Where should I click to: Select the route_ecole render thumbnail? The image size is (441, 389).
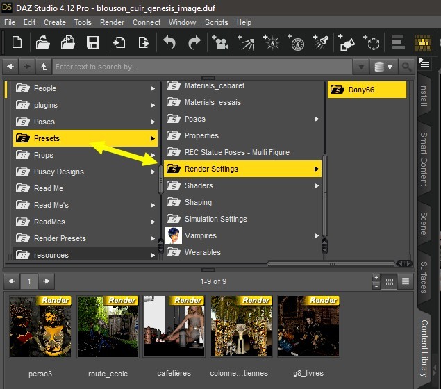pyautogui.click(x=108, y=326)
